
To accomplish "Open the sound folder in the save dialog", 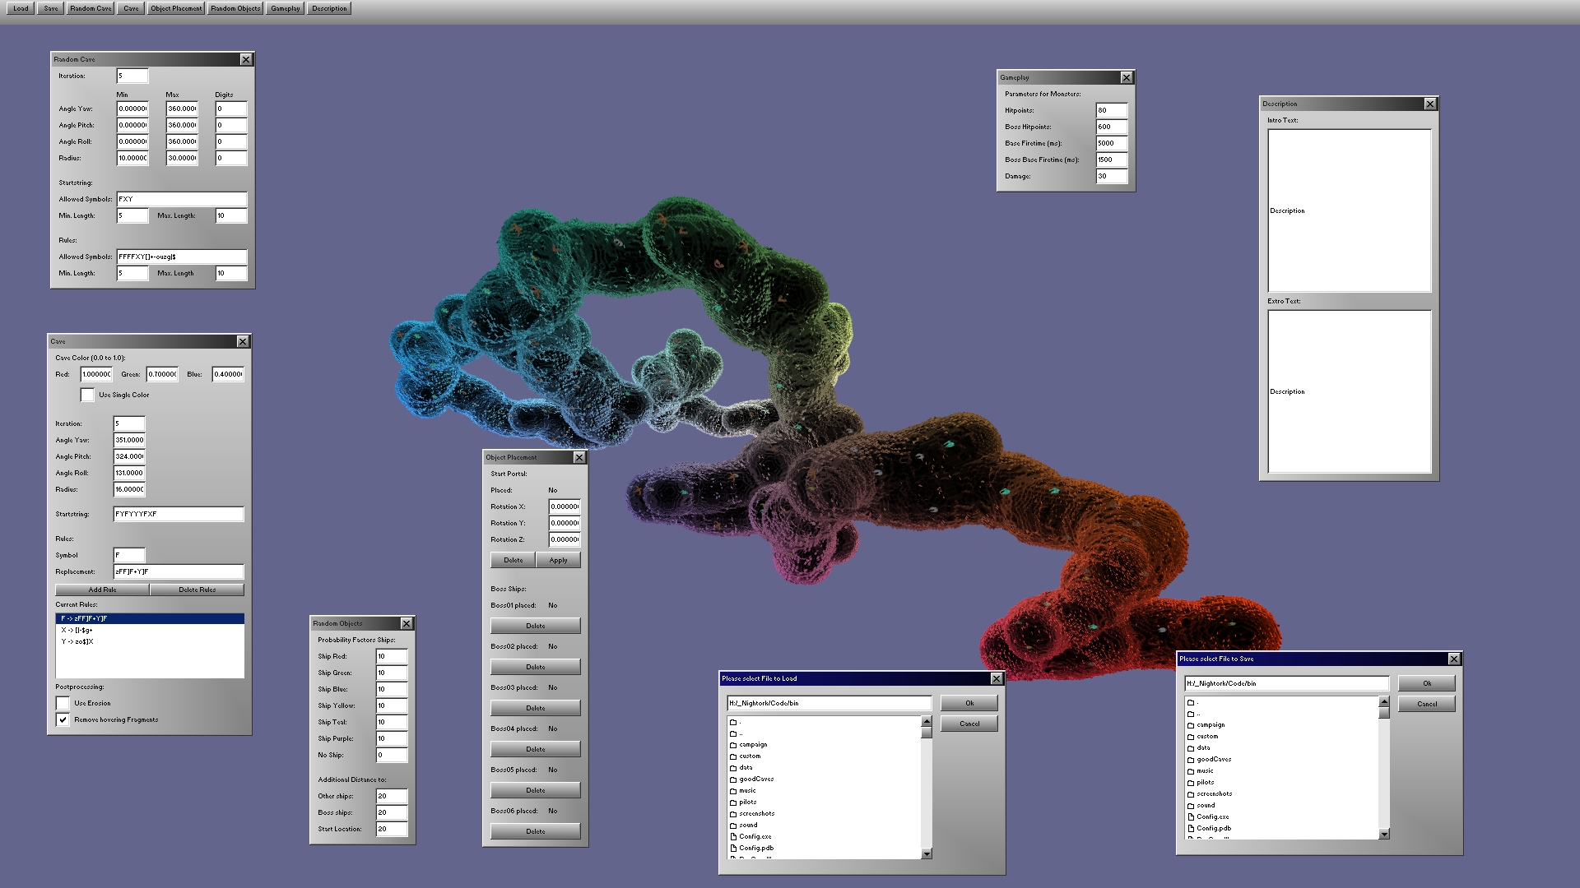I will (1204, 805).
